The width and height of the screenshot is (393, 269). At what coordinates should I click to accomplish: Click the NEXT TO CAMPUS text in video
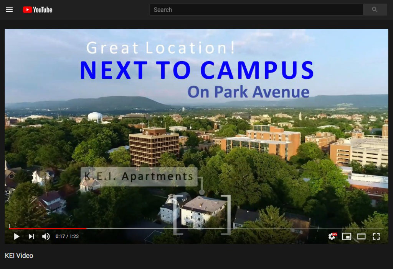pyautogui.click(x=196, y=70)
